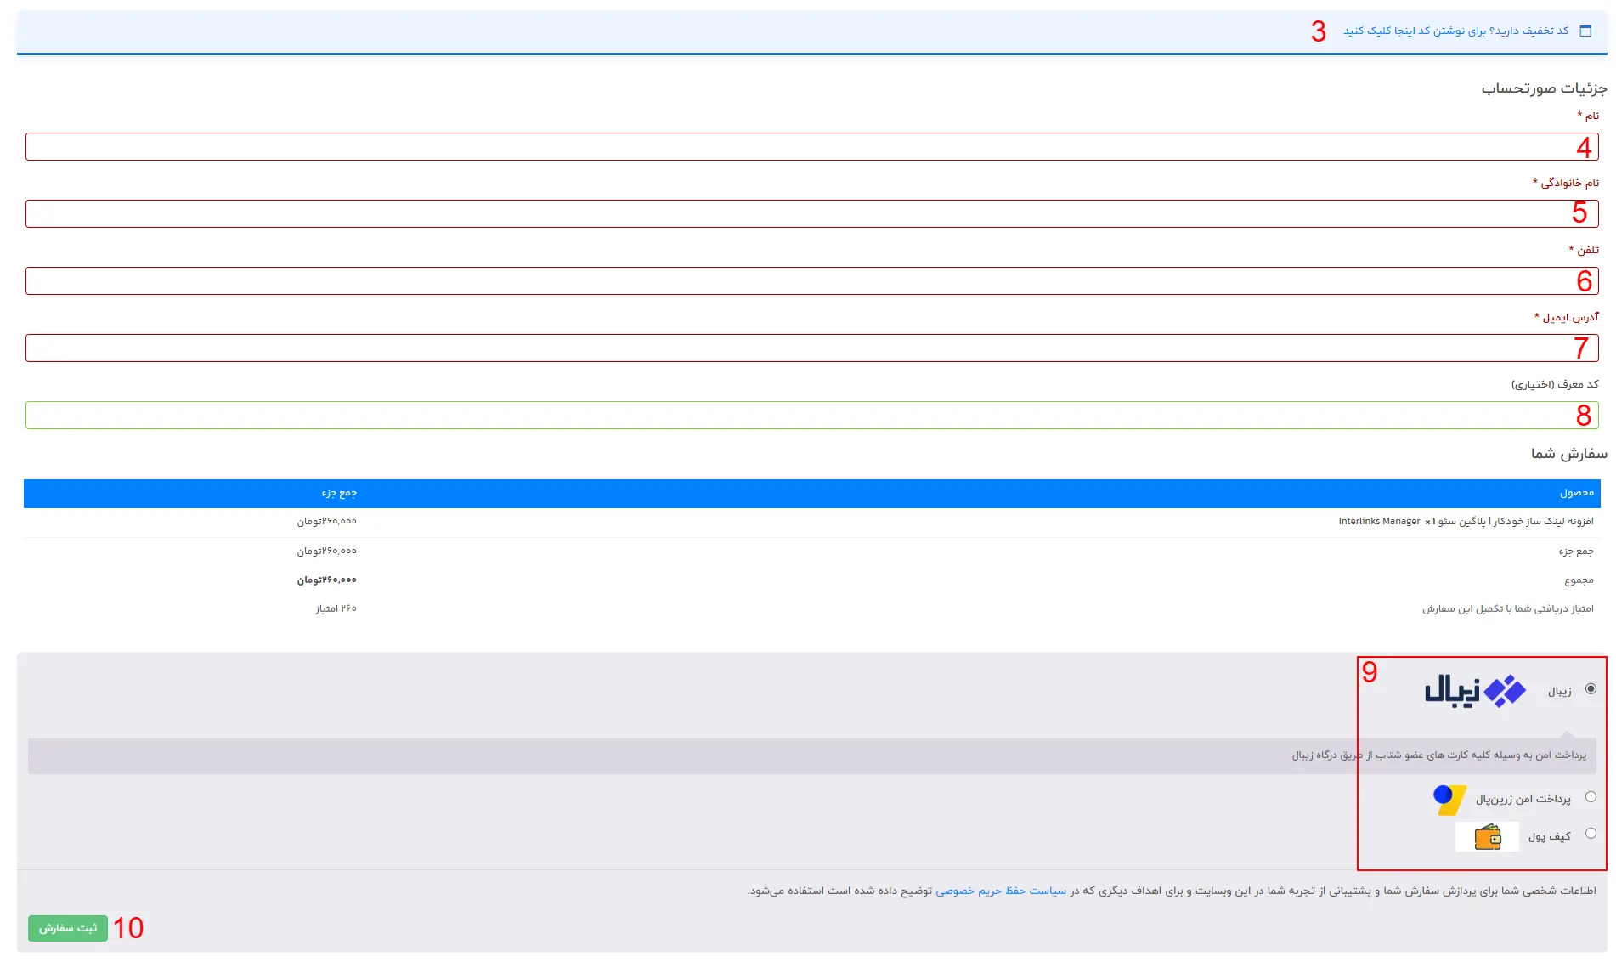This screenshot has height=979, width=1616.
Task: Click the 'پرداخت امن زرین‌پال' label text
Action: [1523, 799]
